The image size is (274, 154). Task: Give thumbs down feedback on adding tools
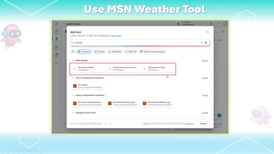coord(110,124)
